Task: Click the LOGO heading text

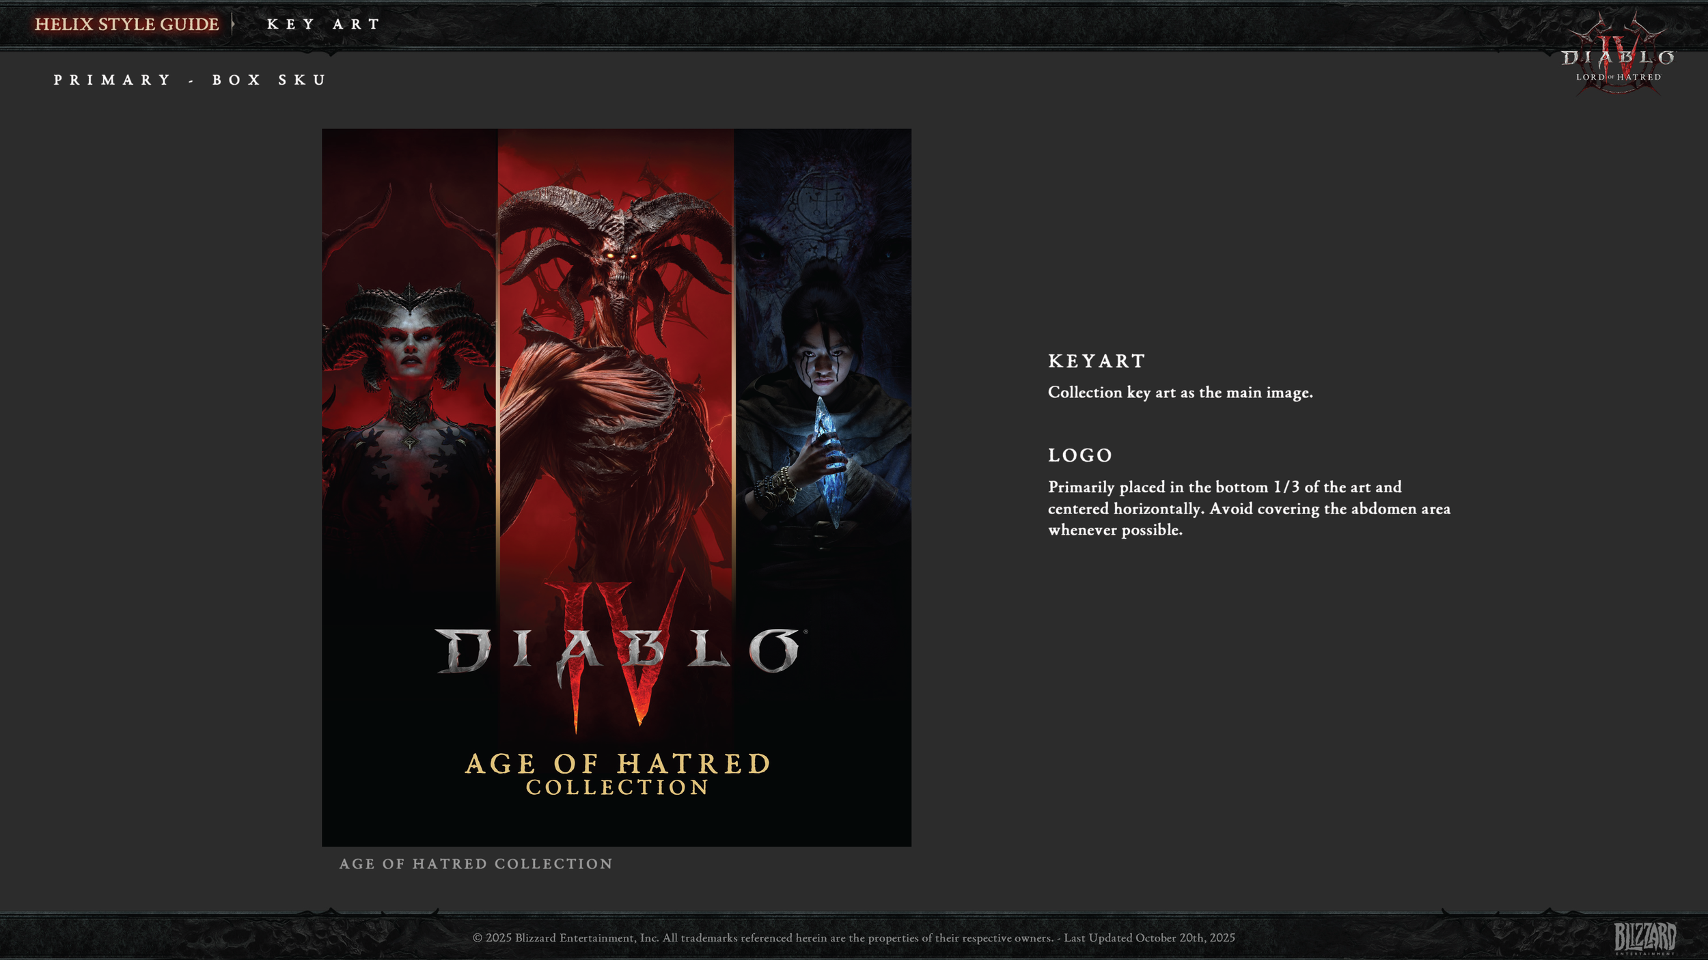Action: (x=1079, y=455)
